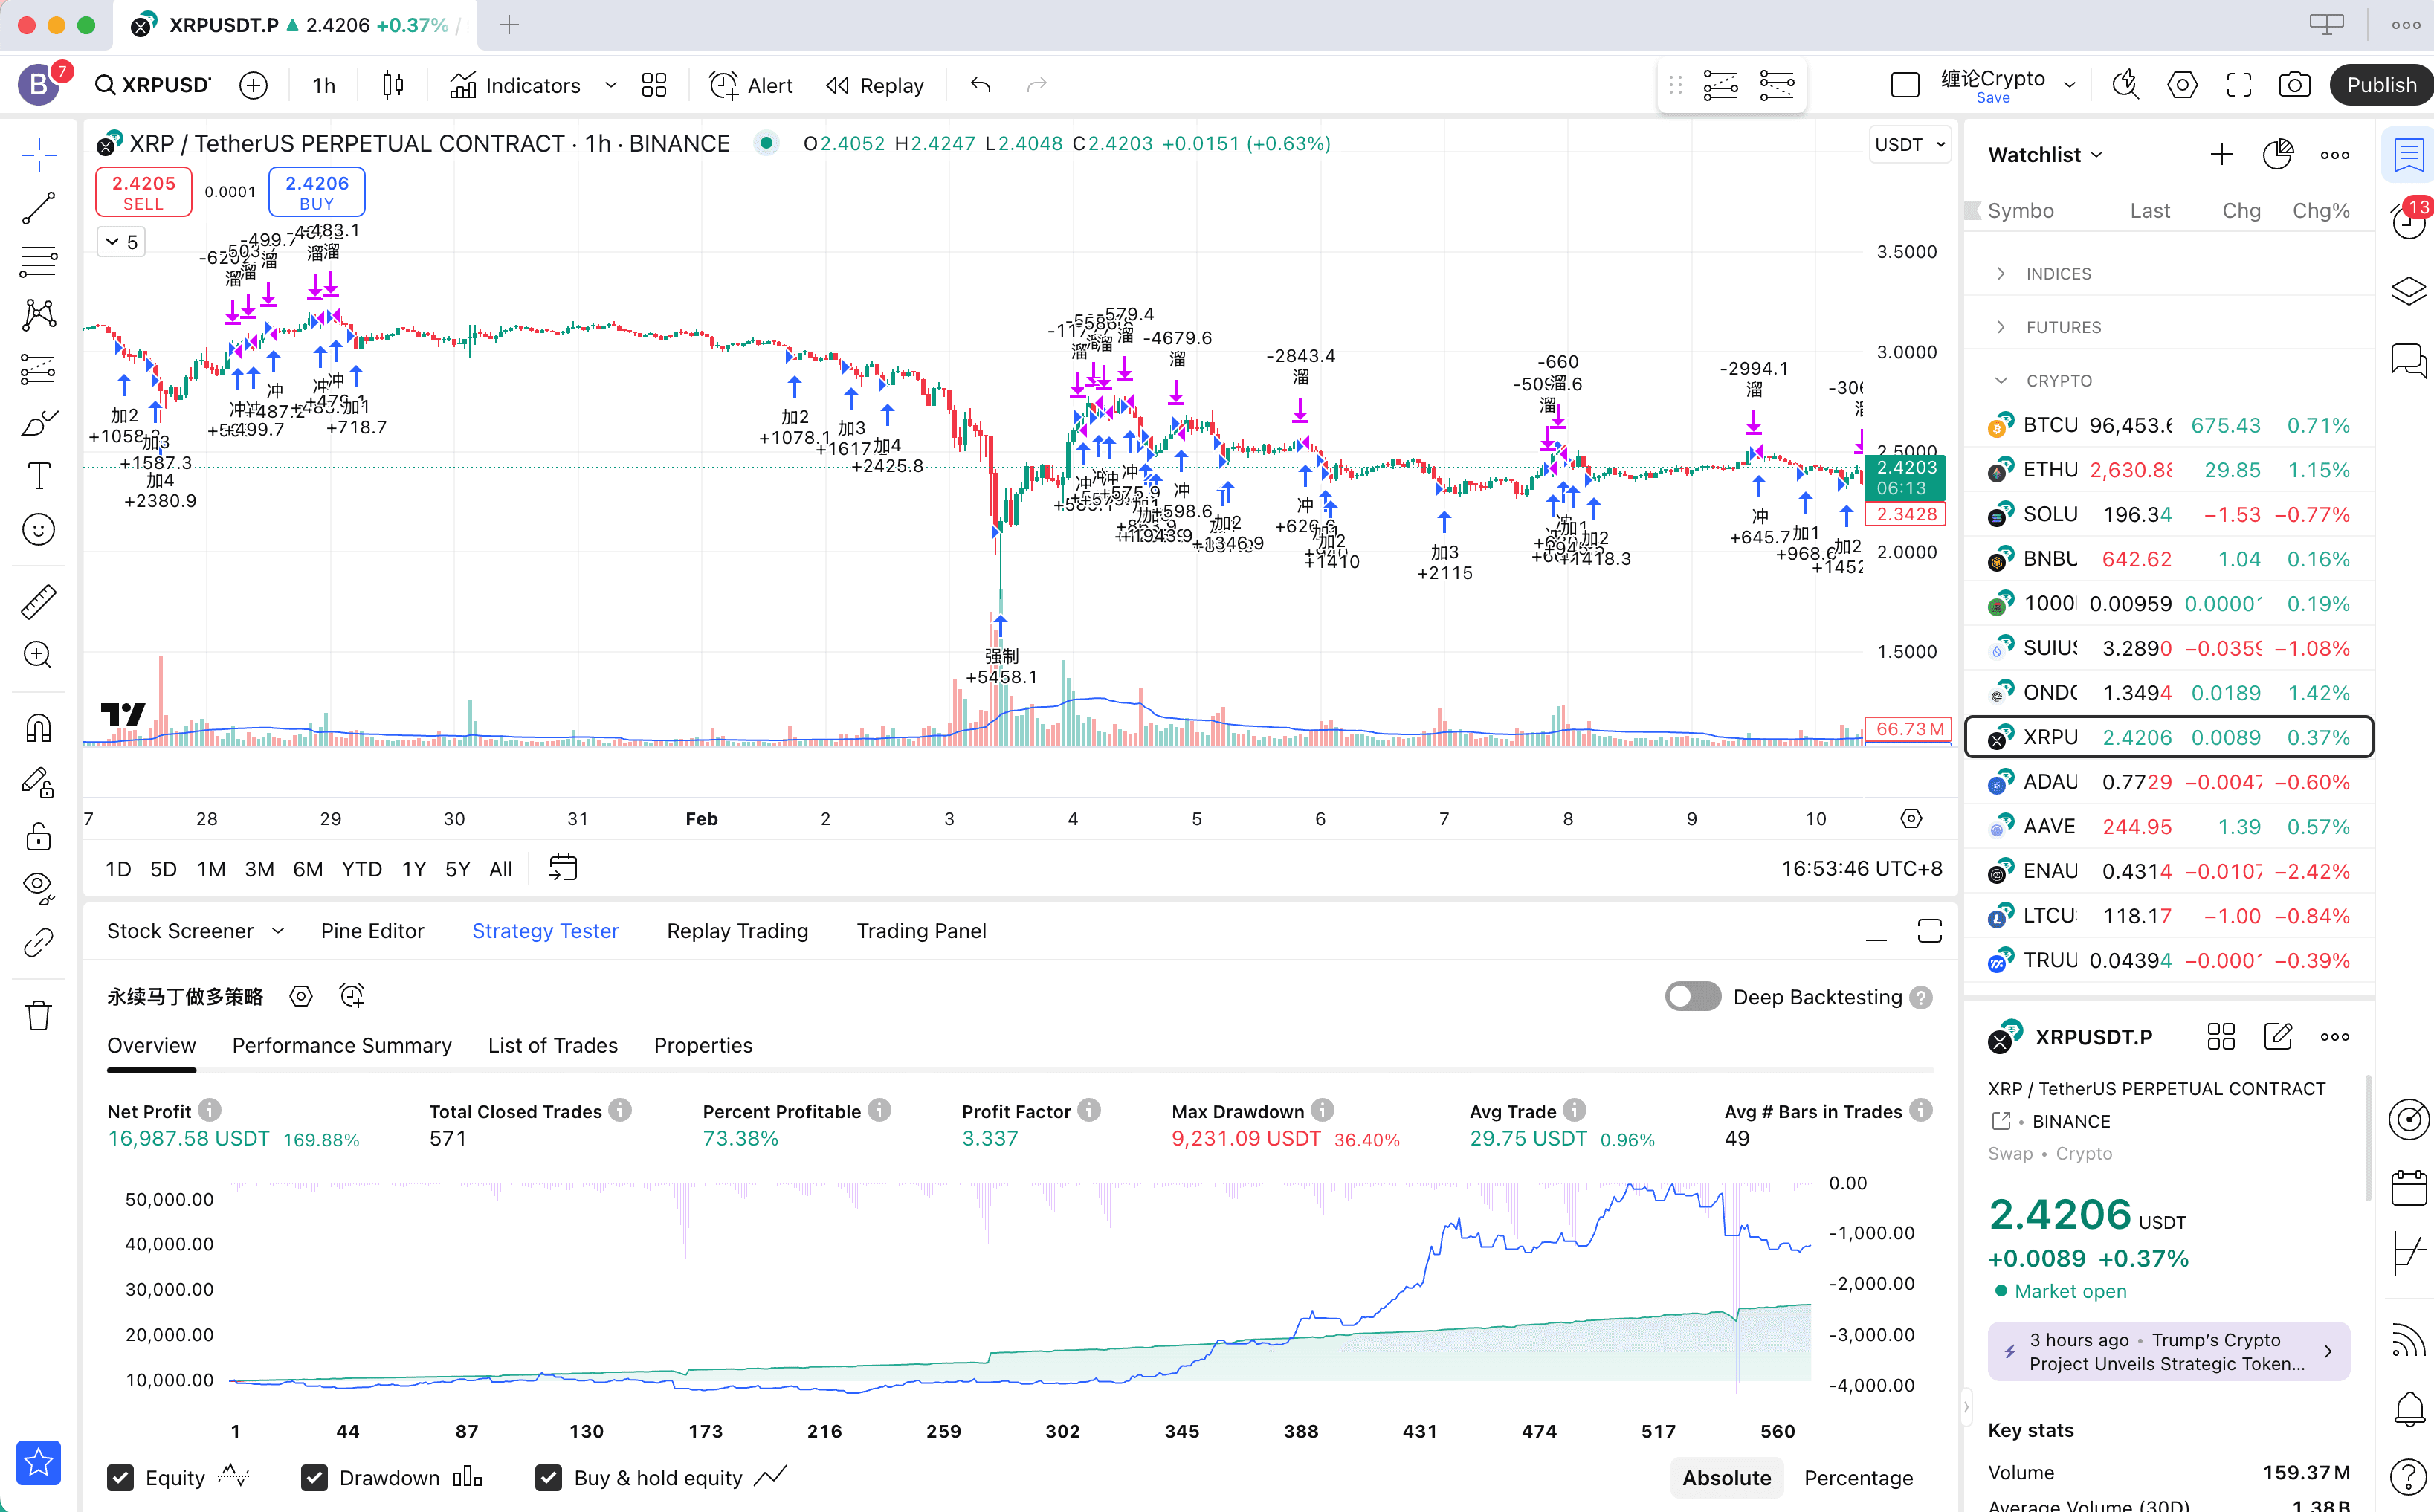2434x1512 pixels.
Task: Open the USDT currency dropdown
Action: pos(1909,144)
